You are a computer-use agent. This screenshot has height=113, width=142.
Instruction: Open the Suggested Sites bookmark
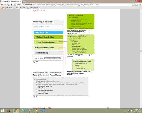[x=7, y=8]
